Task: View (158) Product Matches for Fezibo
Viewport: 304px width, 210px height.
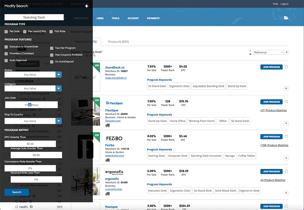Action: pos(274,145)
